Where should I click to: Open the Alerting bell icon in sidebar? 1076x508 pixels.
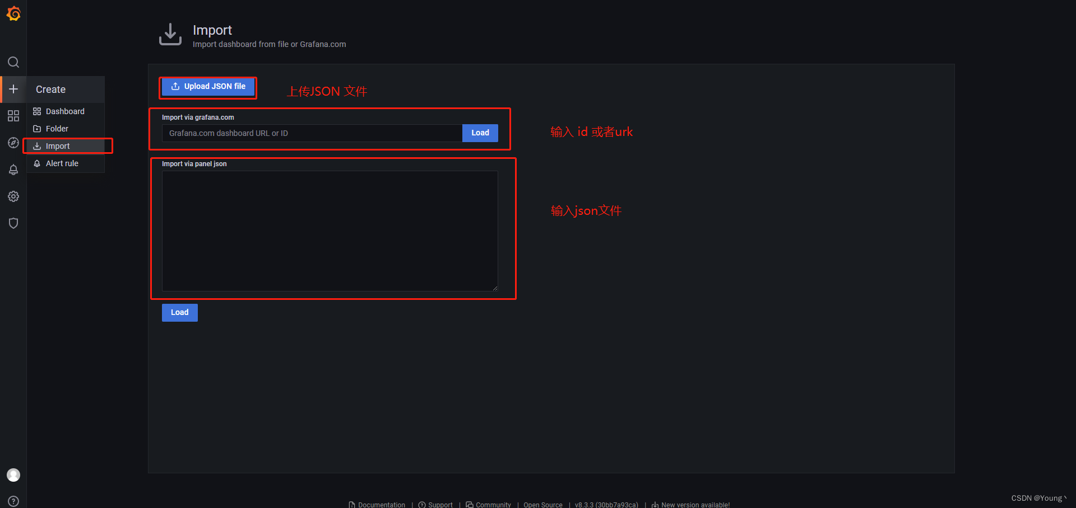click(x=13, y=170)
